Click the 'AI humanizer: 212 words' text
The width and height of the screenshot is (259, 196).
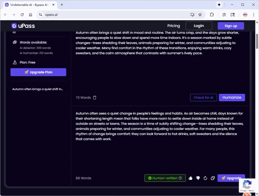36,53
